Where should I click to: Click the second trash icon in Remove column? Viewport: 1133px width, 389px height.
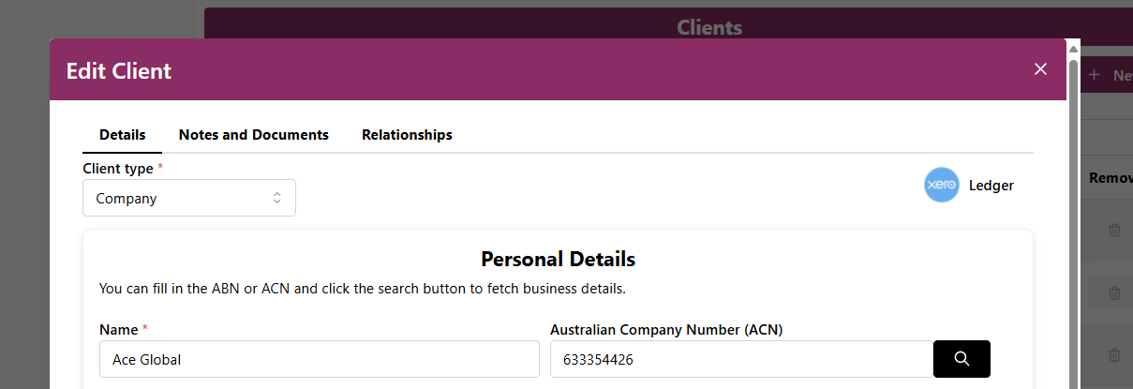pos(1114,292)
